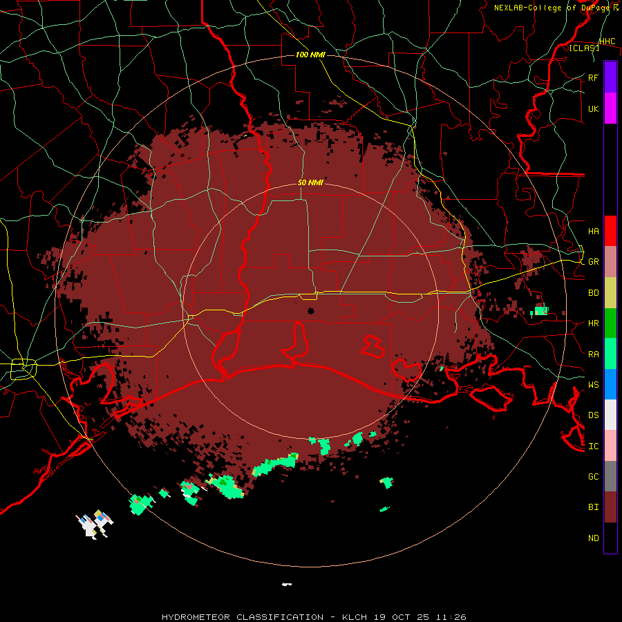Click the RA light green legend swatch
622x622 pixels.
coord(610,353)
